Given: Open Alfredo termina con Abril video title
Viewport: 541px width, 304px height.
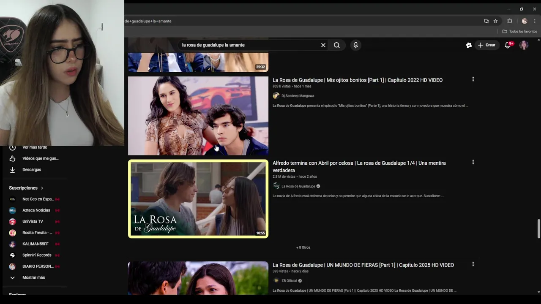Looking at the screenshot, I should coord(359,166).
